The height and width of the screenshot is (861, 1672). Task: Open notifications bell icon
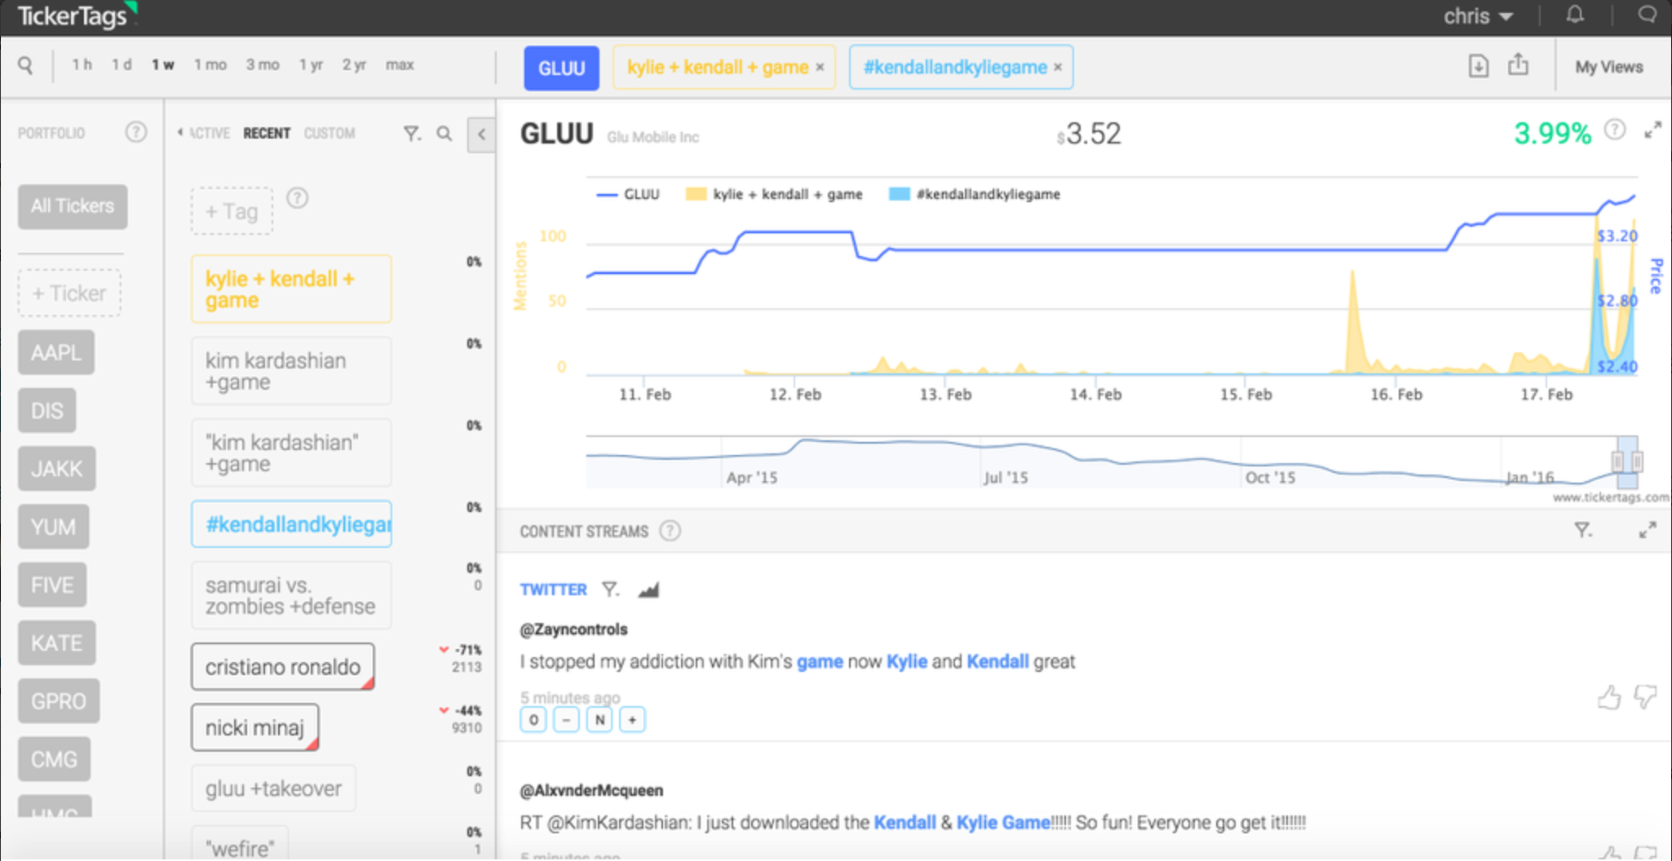tap(1575, 15)
